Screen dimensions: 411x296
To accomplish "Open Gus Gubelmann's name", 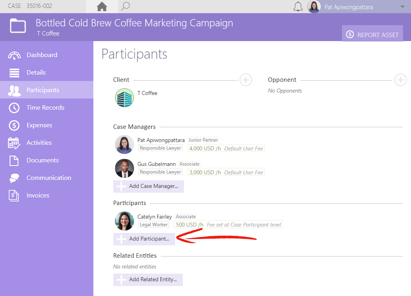I will [156, 164].
